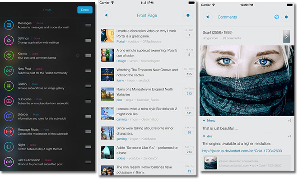Open the funny subreddit link
The height and width of the screenshot is (179, 298).
[x=120, y=80]
